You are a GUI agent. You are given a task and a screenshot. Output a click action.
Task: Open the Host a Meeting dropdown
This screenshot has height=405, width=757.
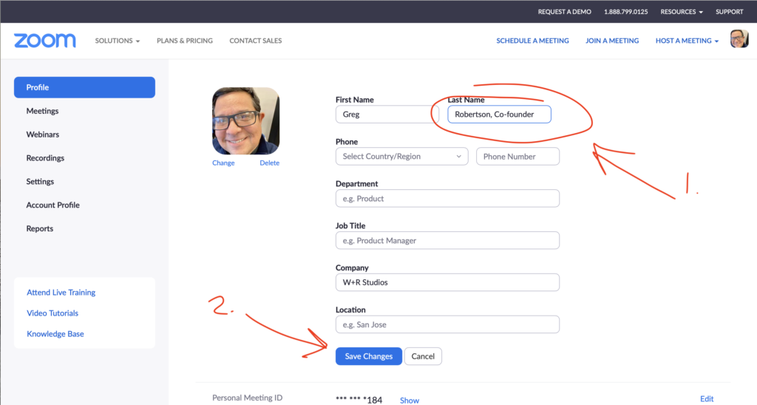coord(687,41)
